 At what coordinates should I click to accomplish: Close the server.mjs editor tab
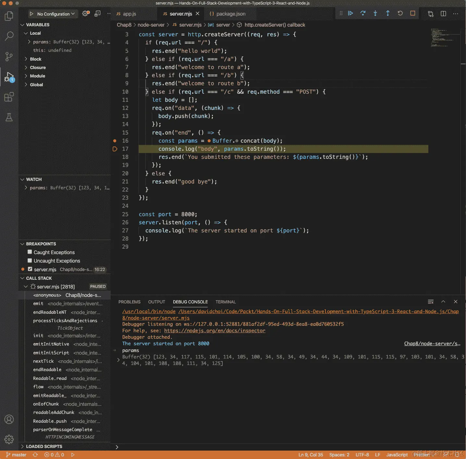click(197, 14)
